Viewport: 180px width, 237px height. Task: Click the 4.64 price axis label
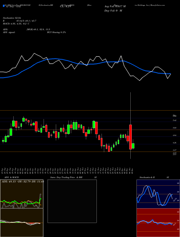[x=174, y=135]
